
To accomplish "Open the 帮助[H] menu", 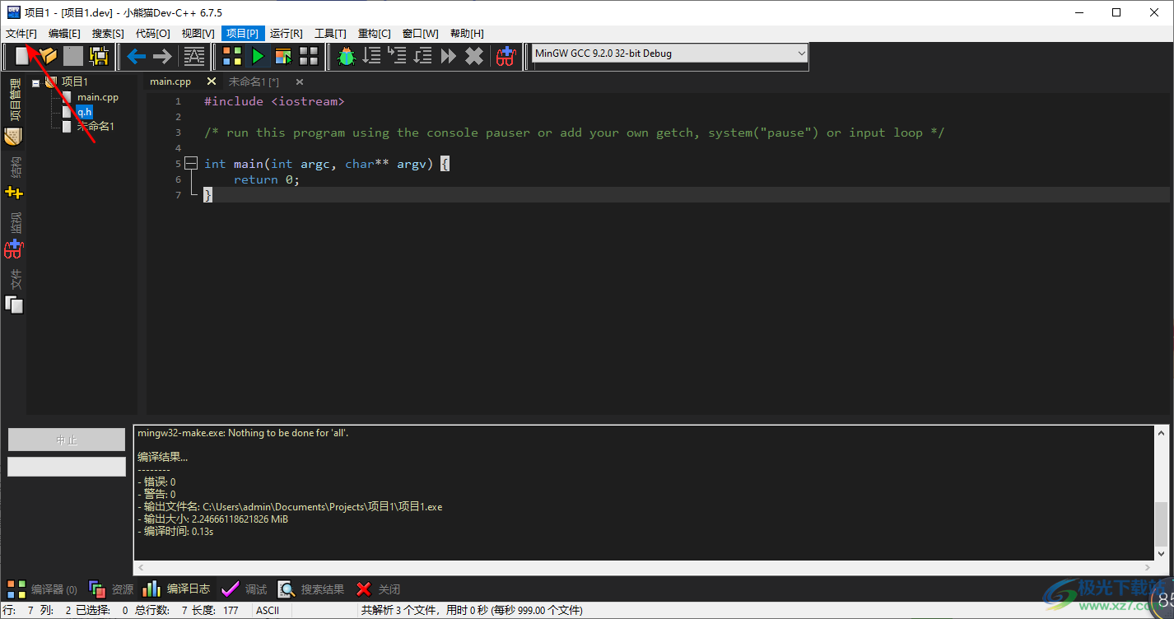I will (467, 34).
